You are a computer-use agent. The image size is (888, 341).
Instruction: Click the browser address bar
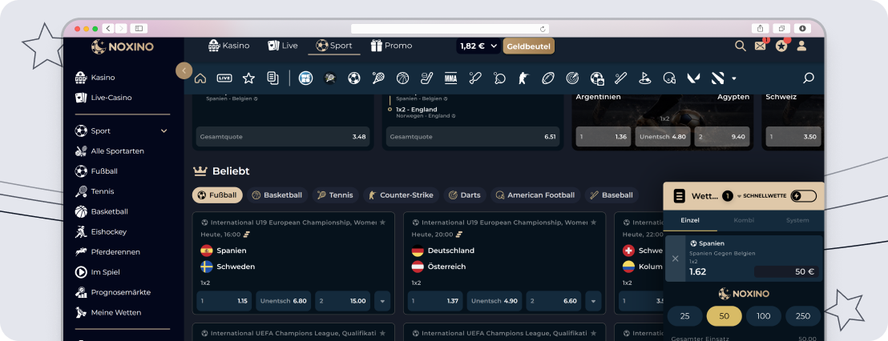click(450, 28)
